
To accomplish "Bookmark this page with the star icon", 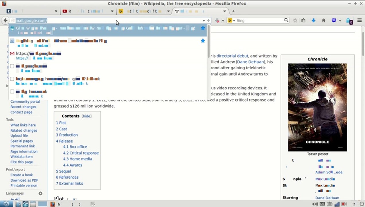I will (x=295, y=20).
